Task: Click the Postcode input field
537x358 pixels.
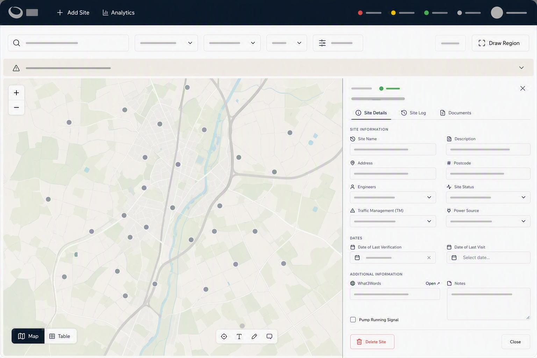Action: pos(488,173)
